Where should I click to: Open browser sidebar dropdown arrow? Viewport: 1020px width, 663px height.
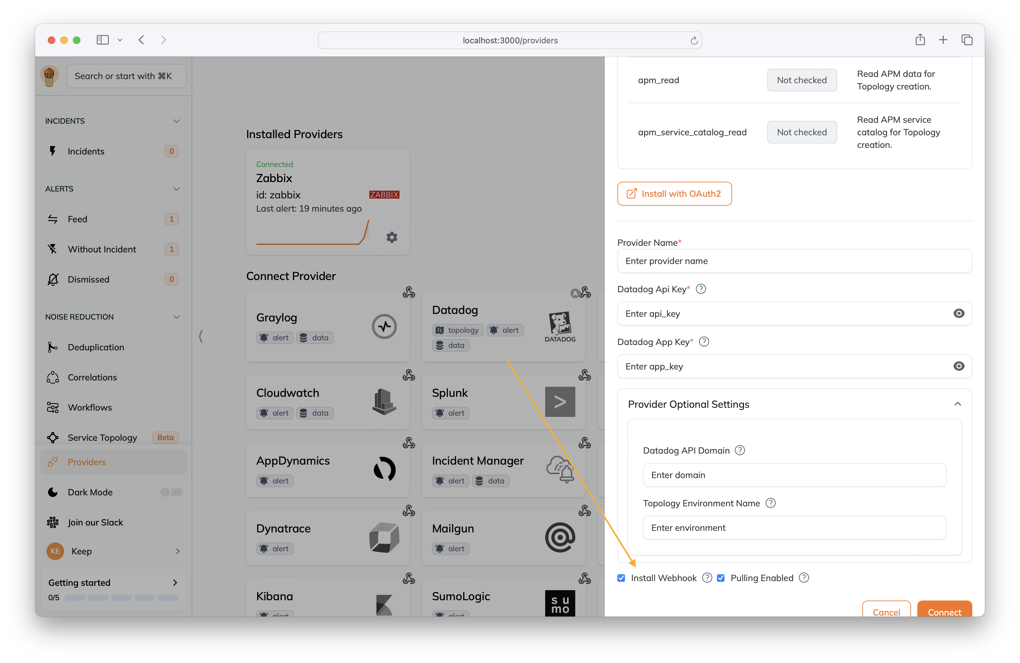[120, 40]
